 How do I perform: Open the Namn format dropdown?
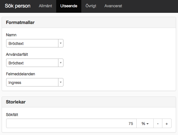35,43
